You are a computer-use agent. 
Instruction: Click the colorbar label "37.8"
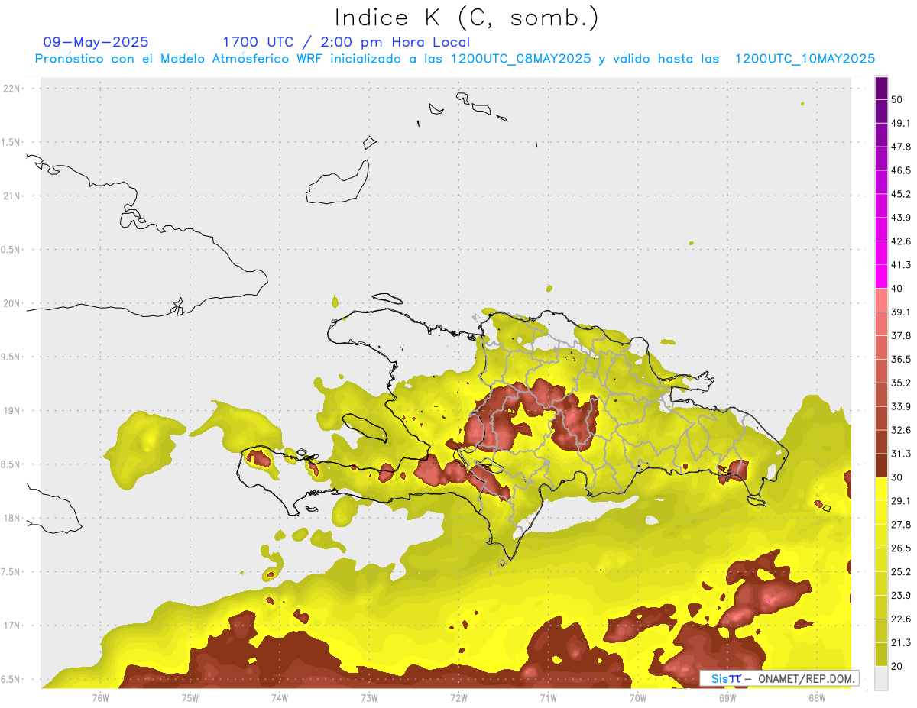pyautogui.click(x=901, y=336)
